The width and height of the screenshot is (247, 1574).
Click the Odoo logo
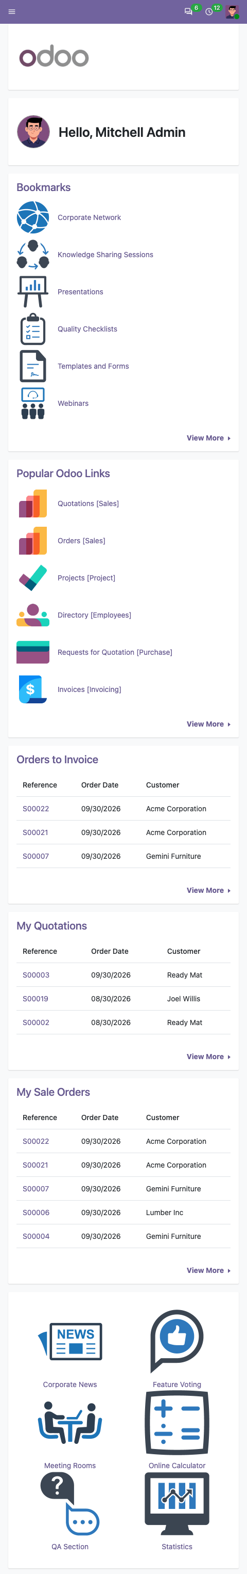click(x=54, y=56)
